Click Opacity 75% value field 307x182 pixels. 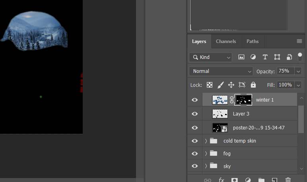[286, 71]
